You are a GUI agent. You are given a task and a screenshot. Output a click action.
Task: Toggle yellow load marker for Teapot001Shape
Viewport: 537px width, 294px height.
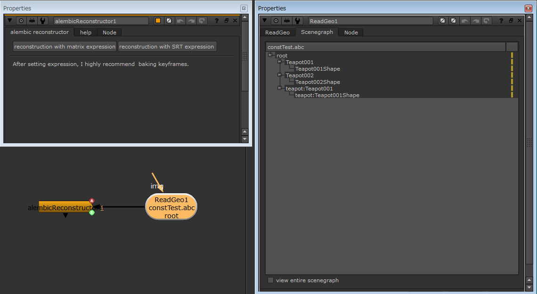point(512,69)
